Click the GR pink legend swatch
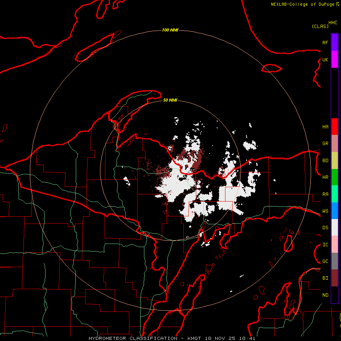The height and width of the screenshot is (341, 341). pyautogui.click(x=335, y=144)
